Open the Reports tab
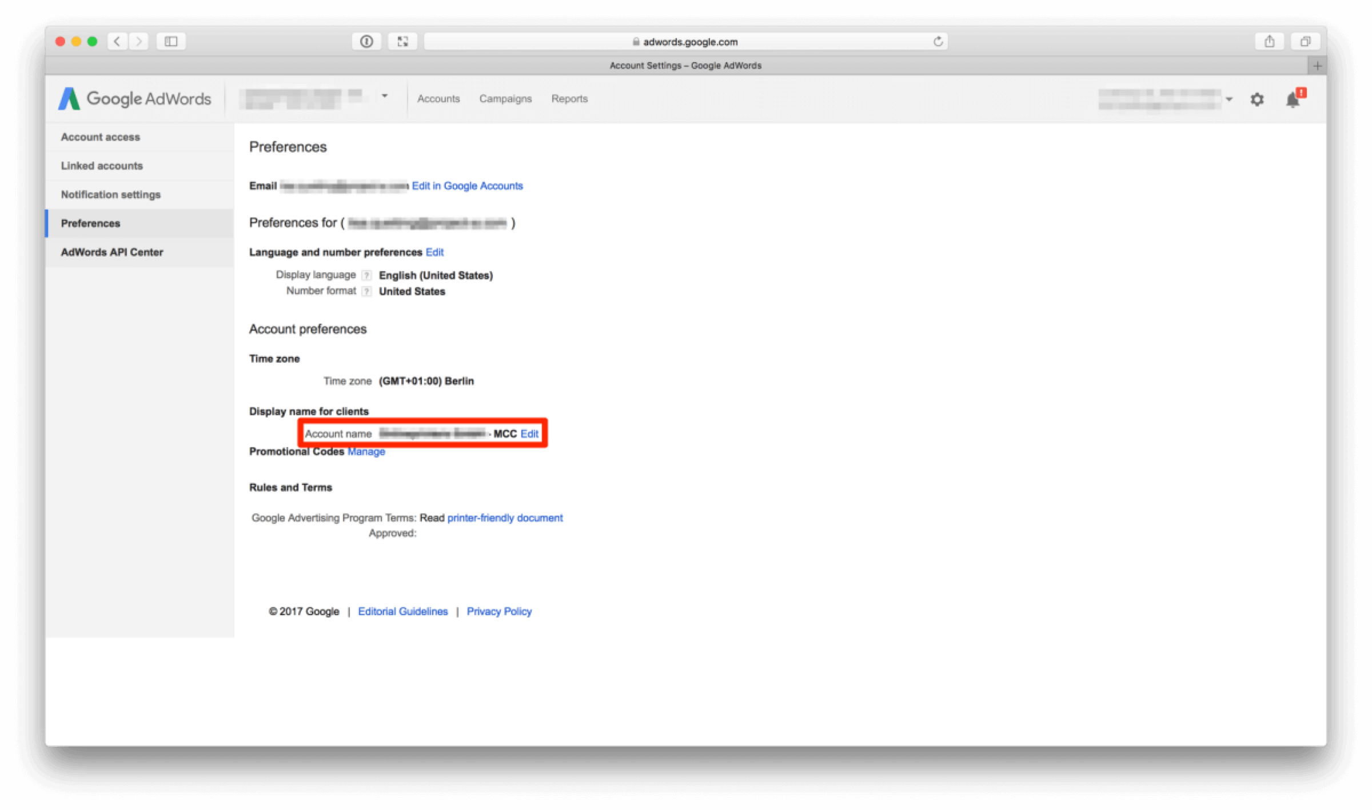The width and height of the screenshot is (1372, 810). tap(569, 99)
